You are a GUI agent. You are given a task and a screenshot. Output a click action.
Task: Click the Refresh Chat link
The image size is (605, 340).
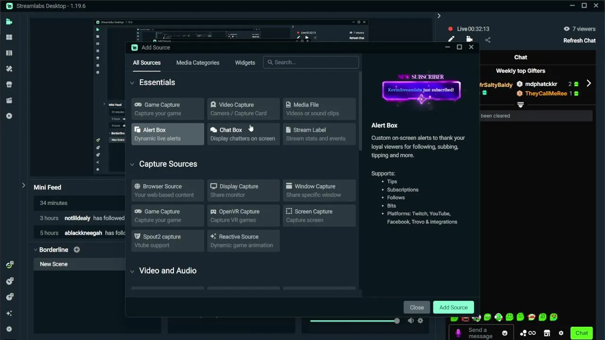[579, 41]
